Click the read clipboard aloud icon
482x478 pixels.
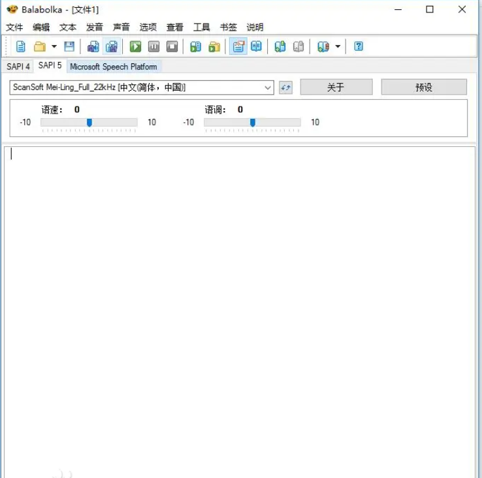tap(195, 47)
